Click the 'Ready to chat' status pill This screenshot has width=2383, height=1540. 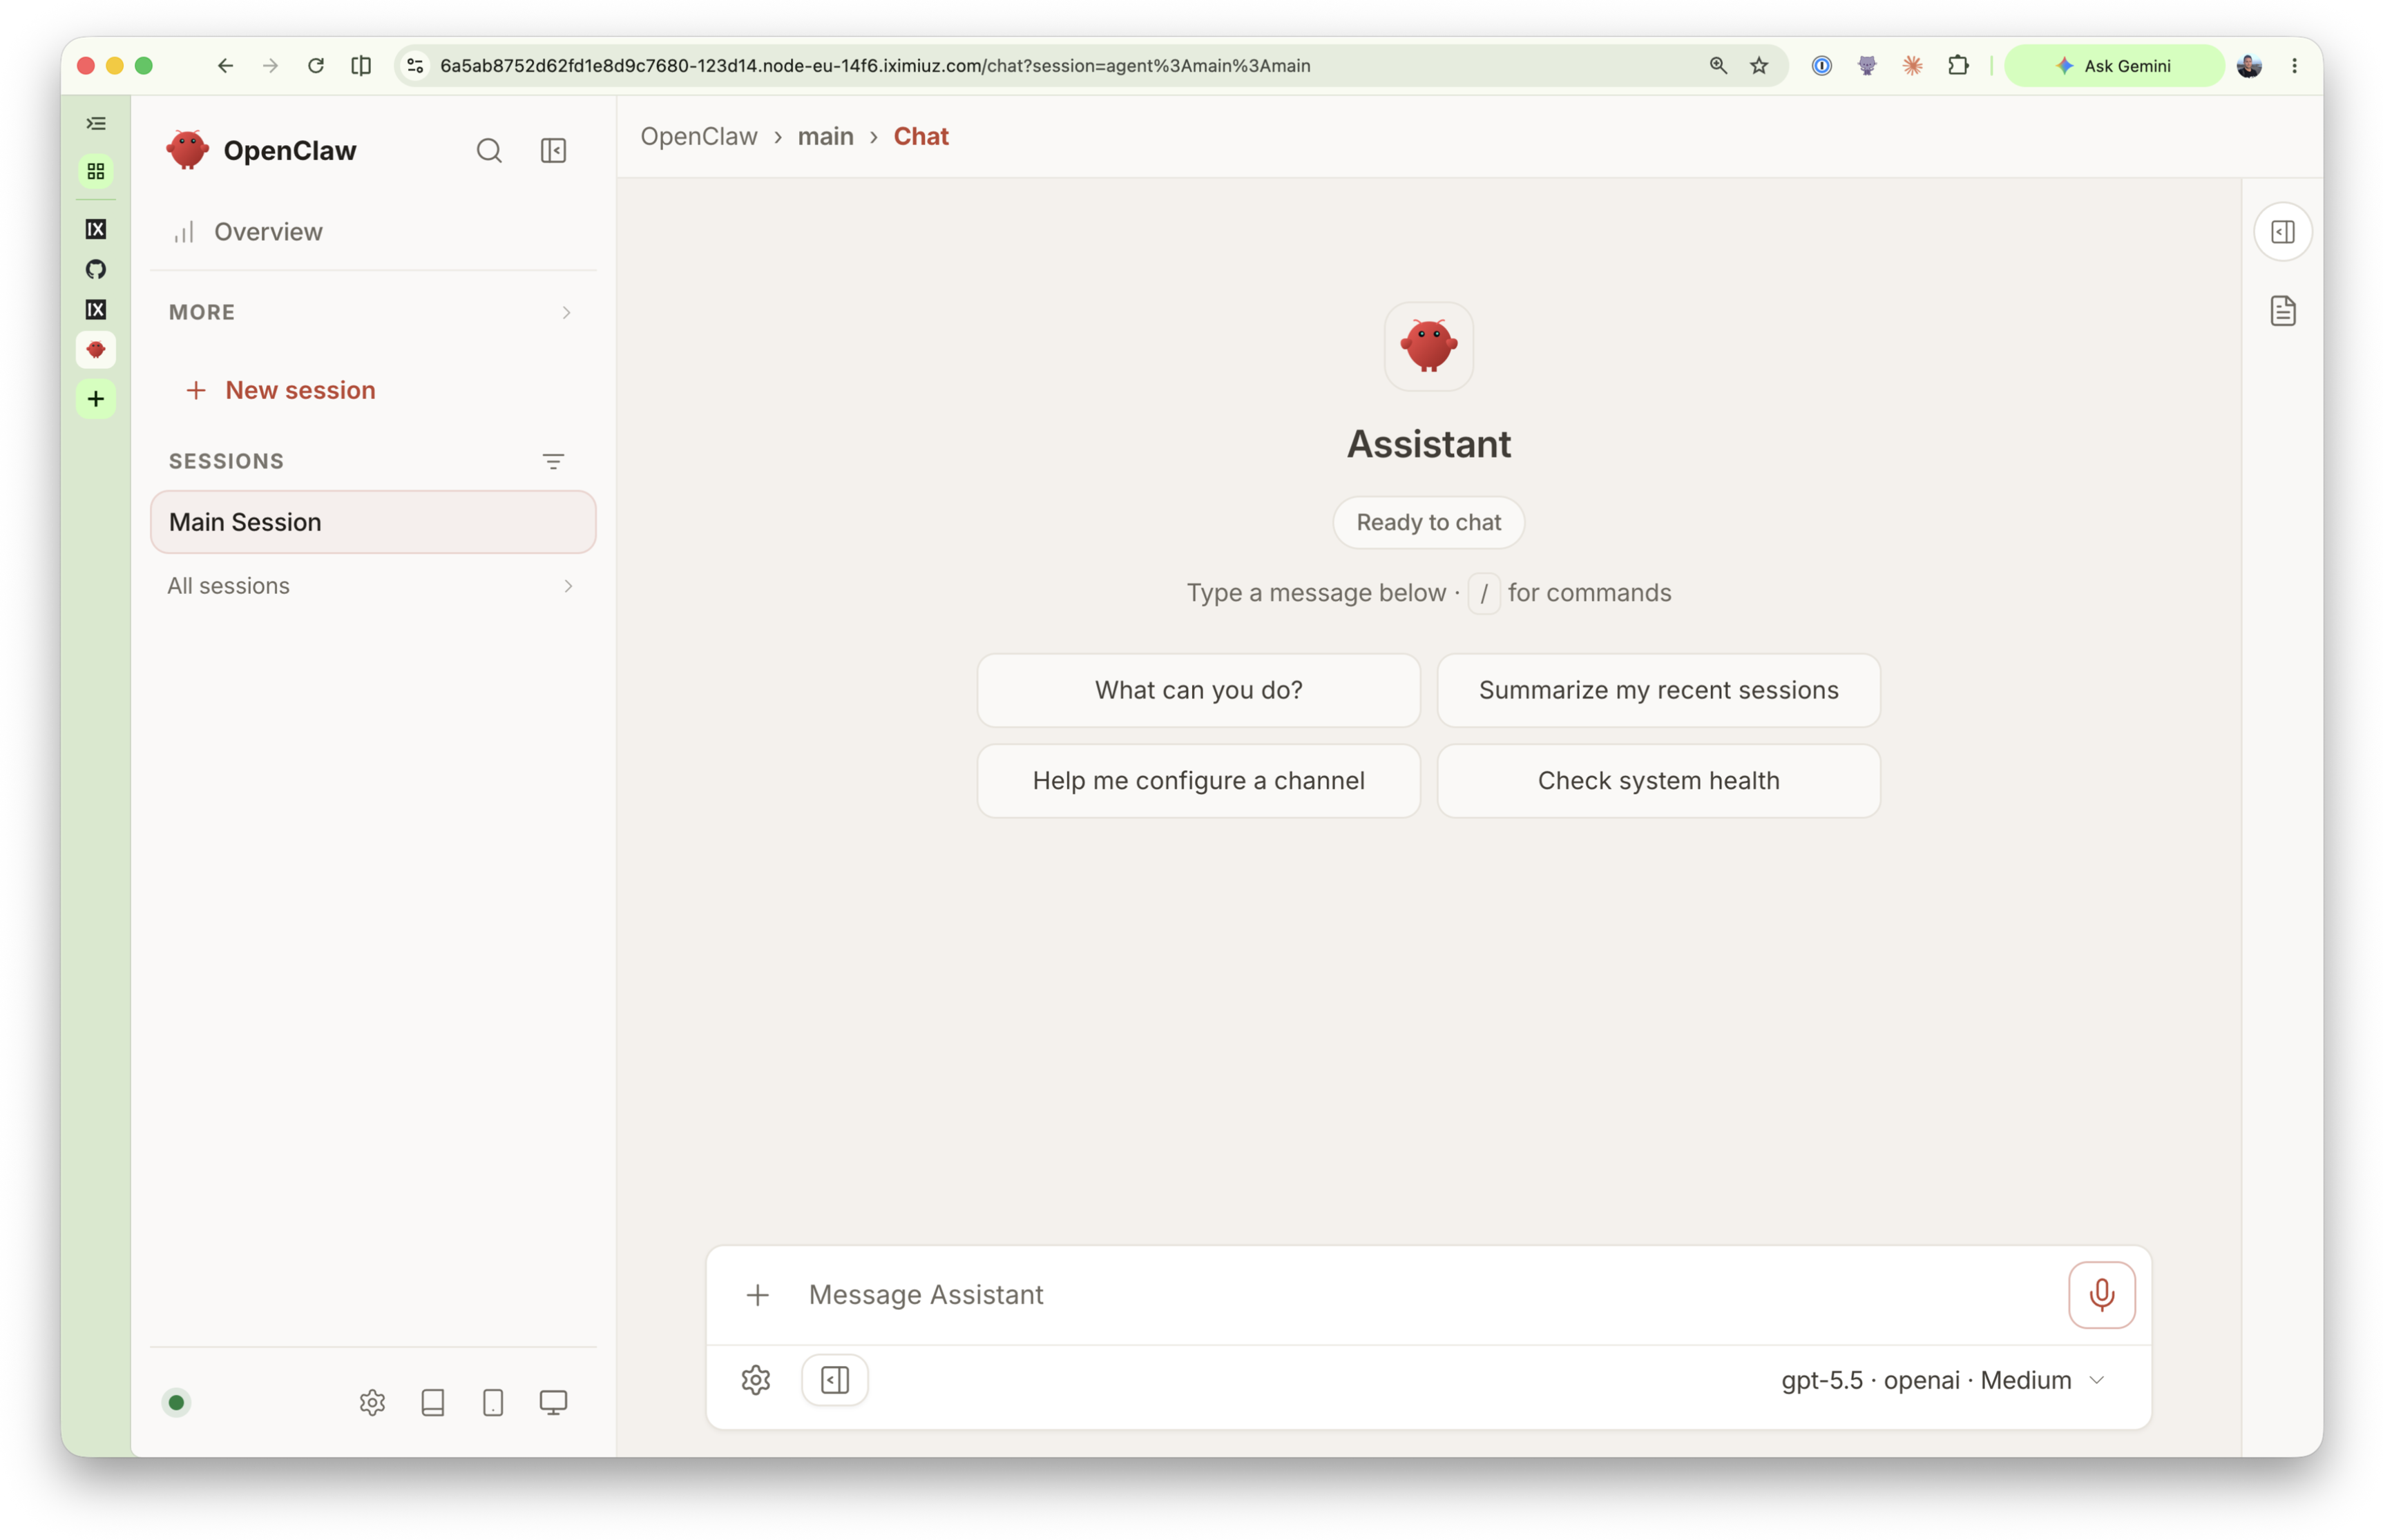(x=1428, y=522)
